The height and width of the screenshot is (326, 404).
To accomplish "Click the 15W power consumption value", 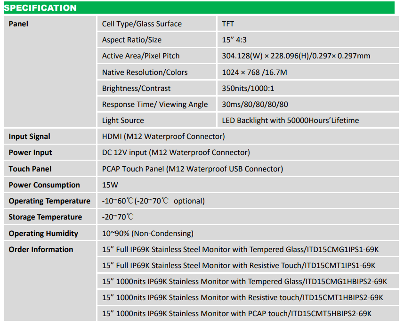I will [x=109, y=185].
